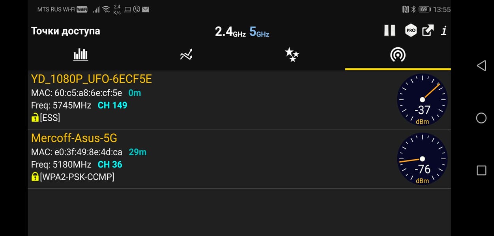Toggle the 5GHz band filter
This screenshot has width=494, height=236.
(259, 31)
